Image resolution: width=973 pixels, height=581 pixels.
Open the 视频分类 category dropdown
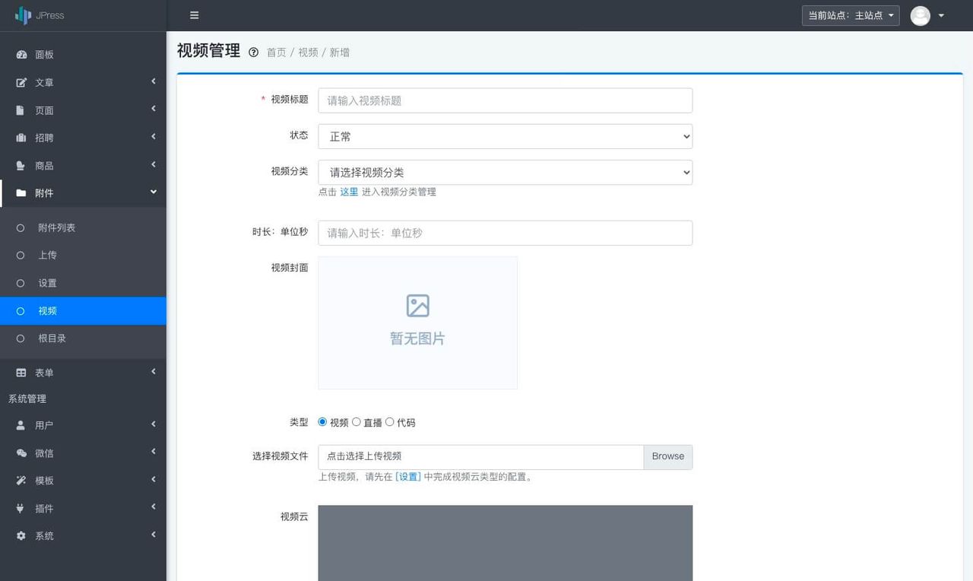tap(505, 172)
